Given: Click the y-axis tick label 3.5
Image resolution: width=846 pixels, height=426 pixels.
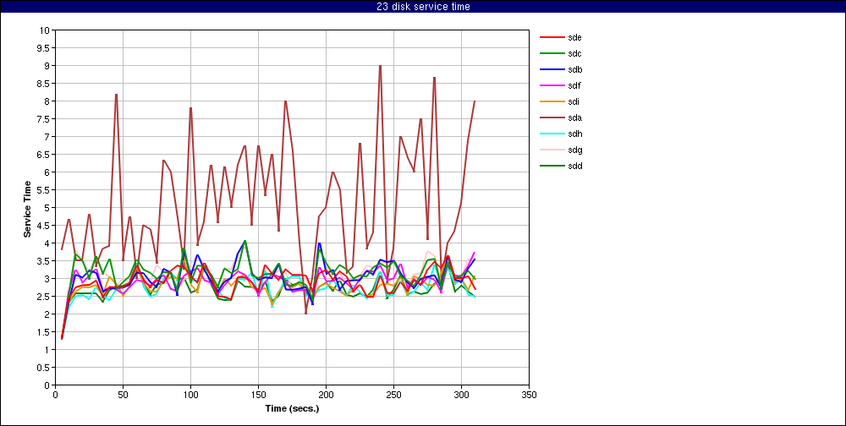Looking at the screenshot, I should 44,261.
